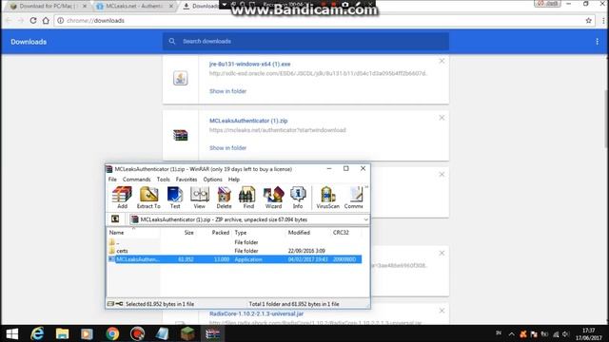The image size is (609, 342).
Task: Open File Explorer from taskbar
Action: [x=62, y=333]
